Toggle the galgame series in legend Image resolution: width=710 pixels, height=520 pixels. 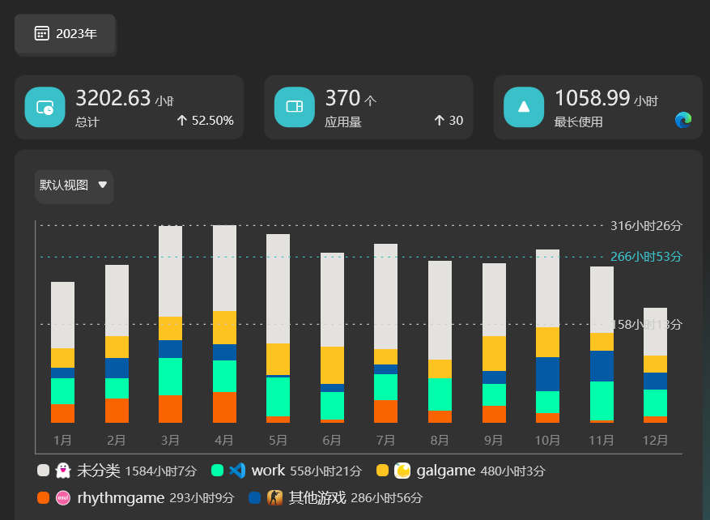pyautogui.click(x=446, y=471)
